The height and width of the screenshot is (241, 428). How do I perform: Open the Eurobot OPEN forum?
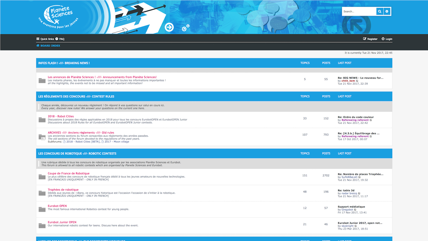pos(57,206)
